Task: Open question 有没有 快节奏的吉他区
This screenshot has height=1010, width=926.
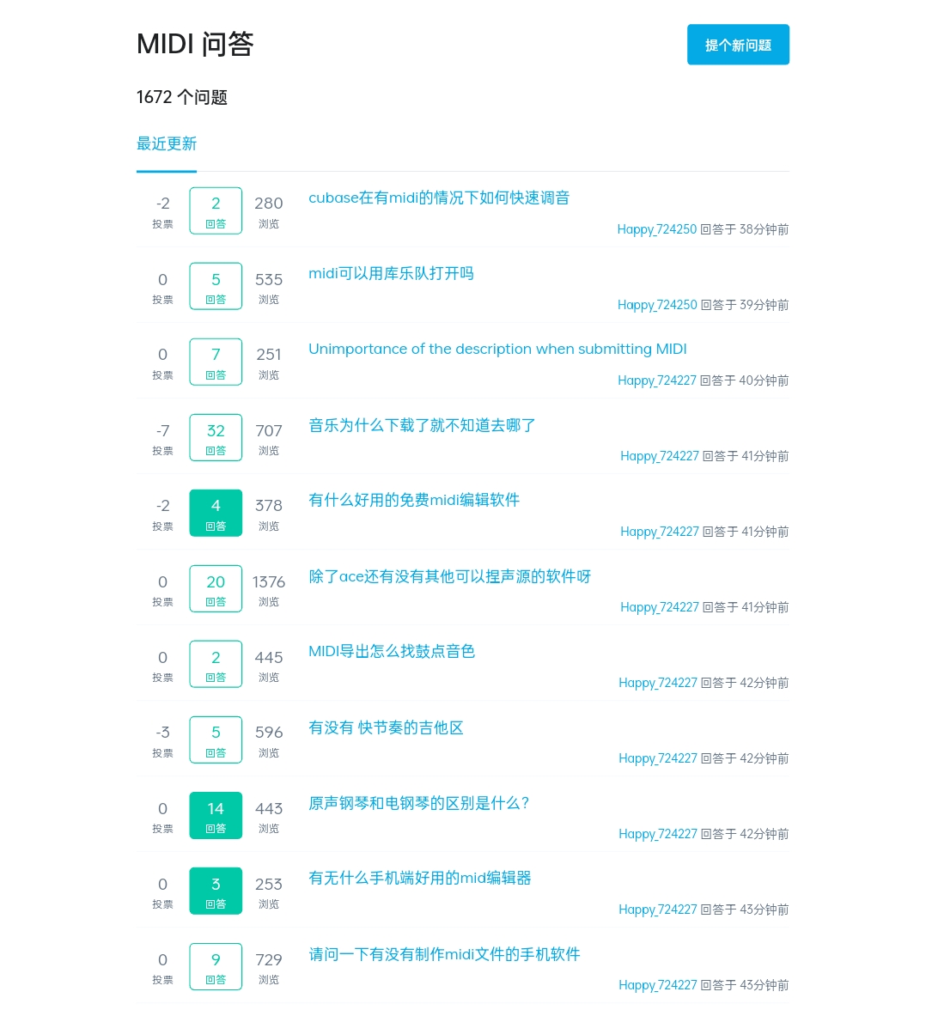Action: [386, 728]
